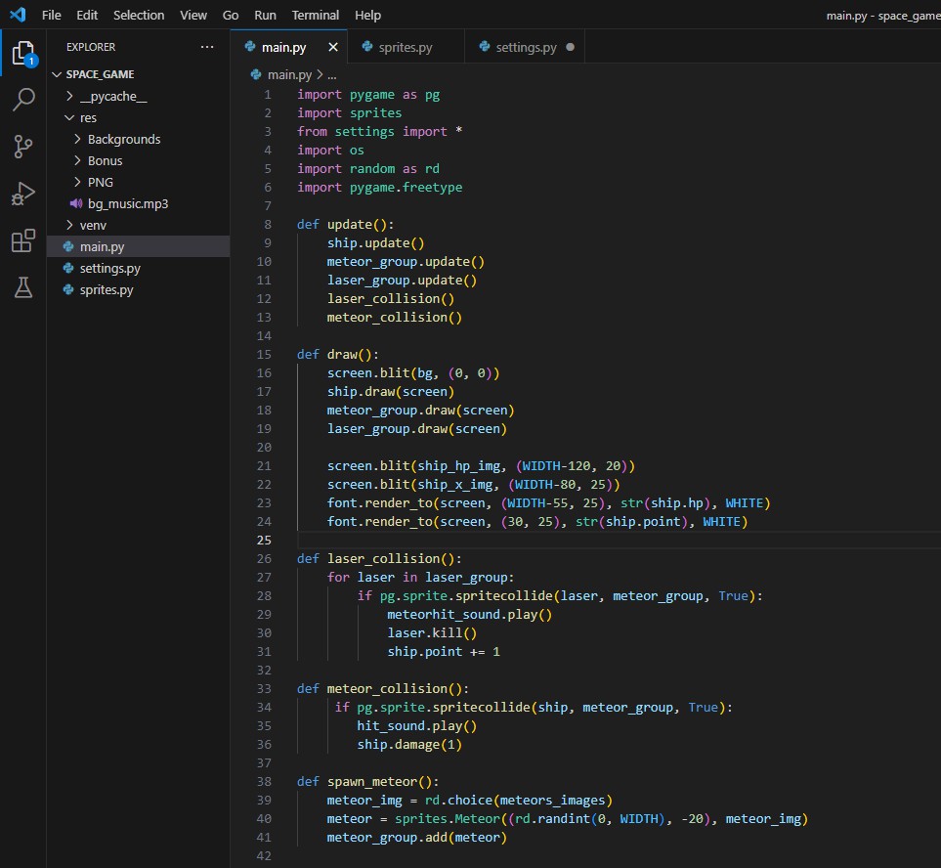Open the Terminal menu
The height and width of the screenshot is (868, 941).
coord(315,15)
